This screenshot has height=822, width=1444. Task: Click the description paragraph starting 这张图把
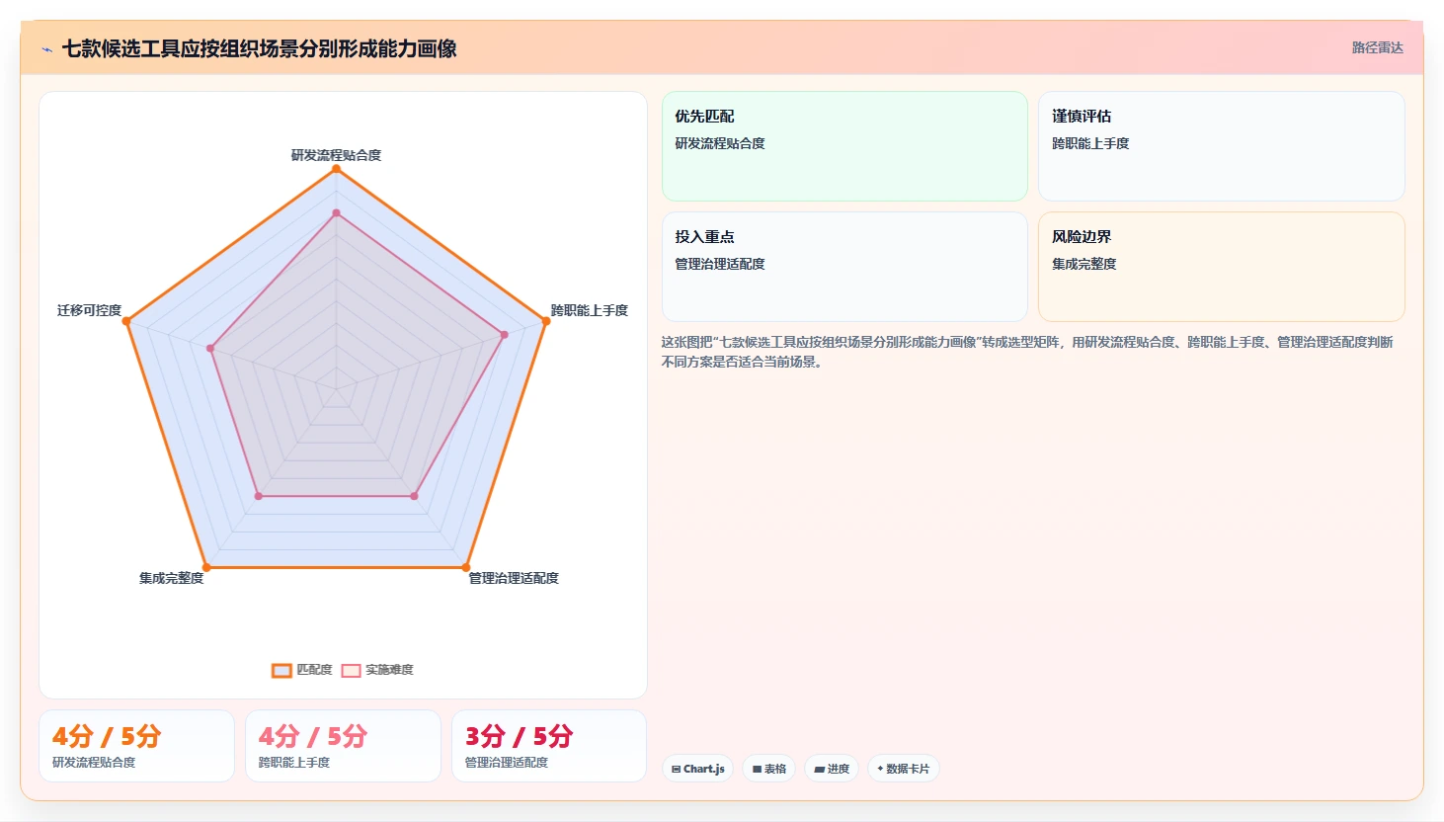pos(1027,352)
